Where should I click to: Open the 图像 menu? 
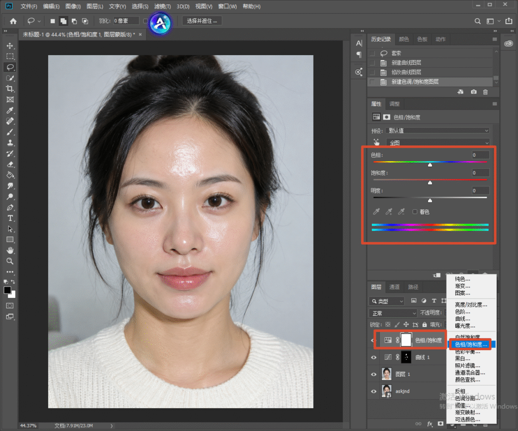[x=73, y=6]
